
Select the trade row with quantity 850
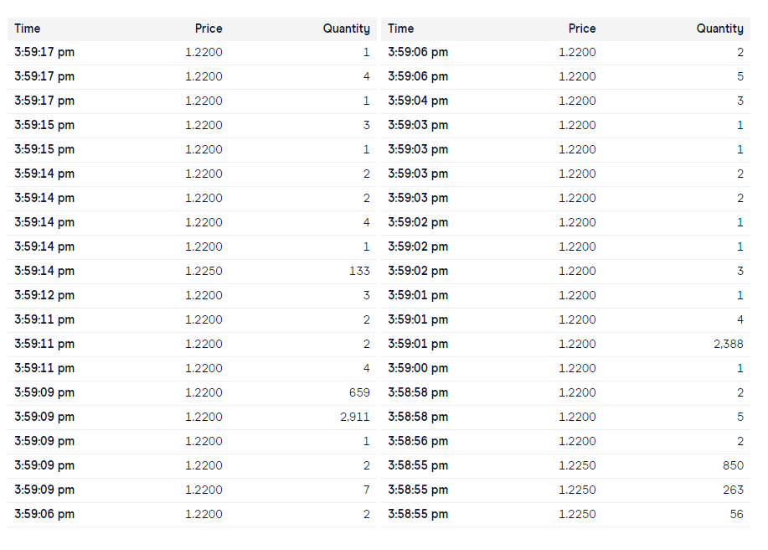click(x=565, y=465)
